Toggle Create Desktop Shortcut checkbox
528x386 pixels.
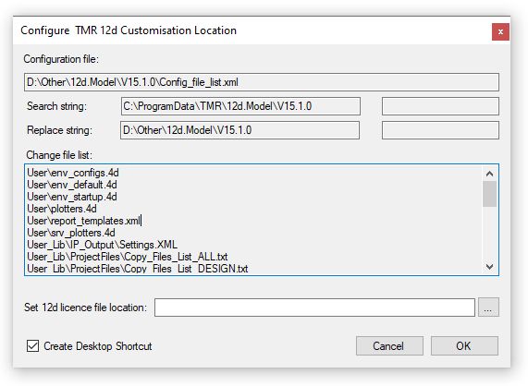(x=32, y=345)
